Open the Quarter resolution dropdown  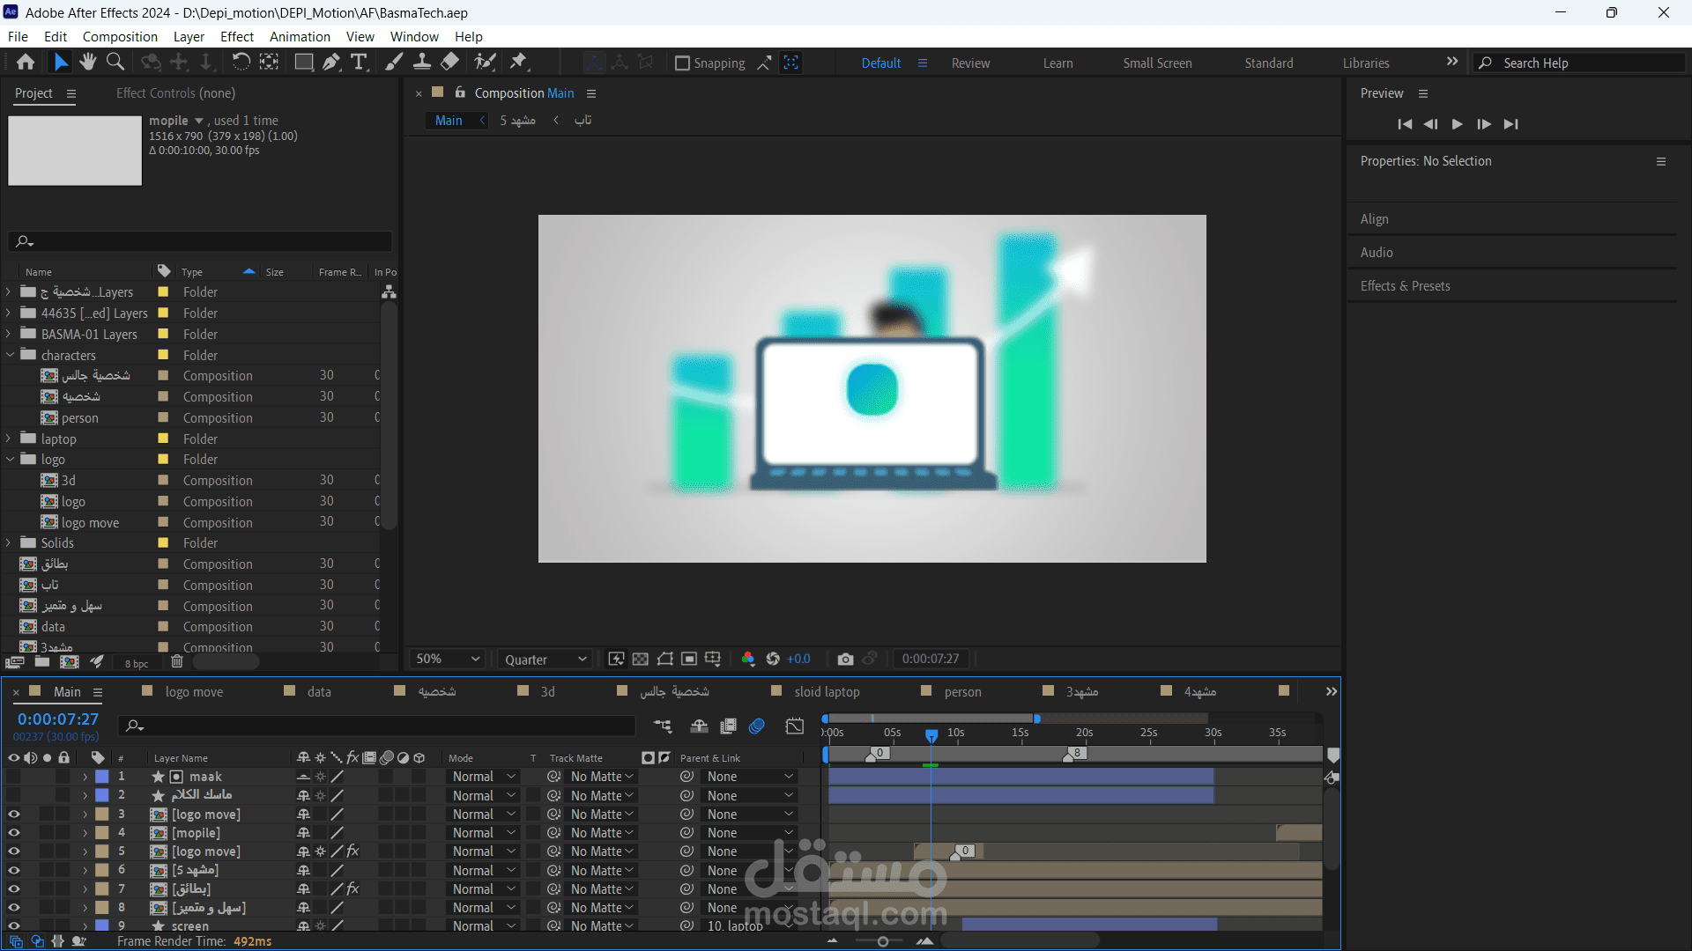(545, 659)
